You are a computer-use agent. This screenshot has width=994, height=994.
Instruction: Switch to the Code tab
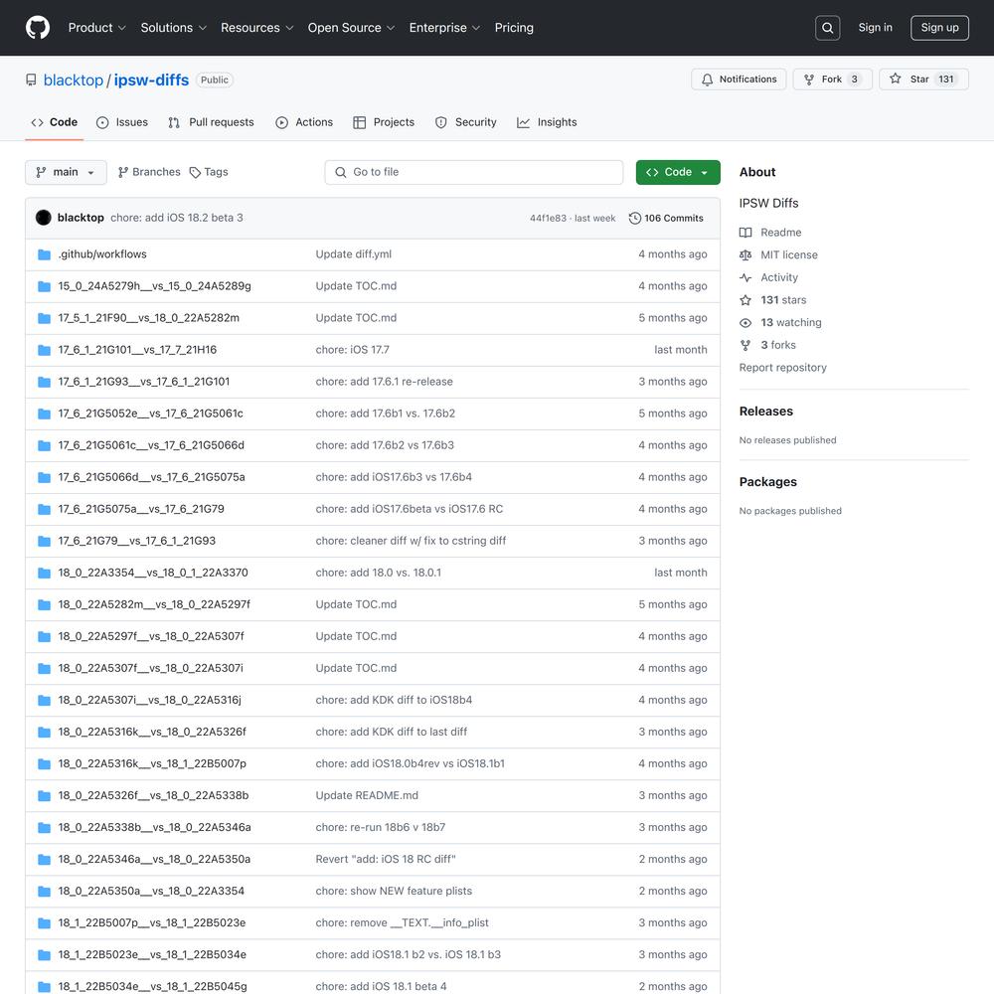coord(55,122)
